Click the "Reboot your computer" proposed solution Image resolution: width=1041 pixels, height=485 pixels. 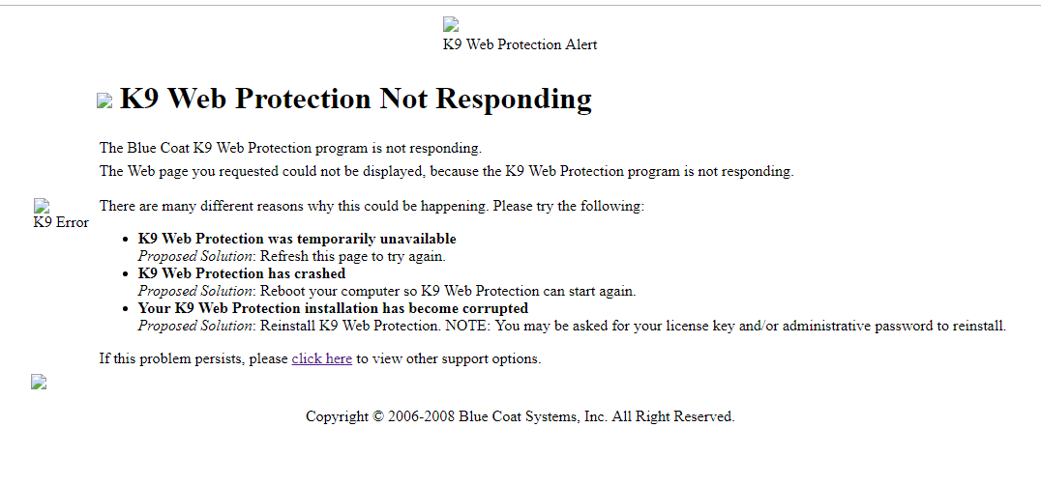click(x=447, y=291)
